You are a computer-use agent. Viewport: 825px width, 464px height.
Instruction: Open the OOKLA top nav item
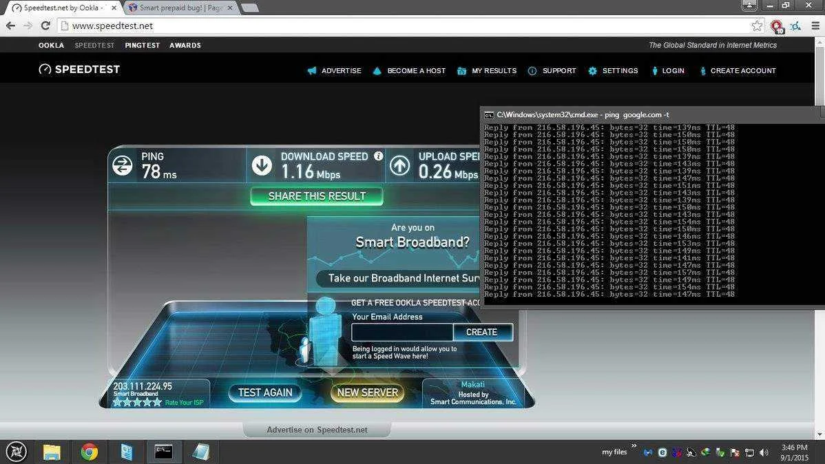51,45
